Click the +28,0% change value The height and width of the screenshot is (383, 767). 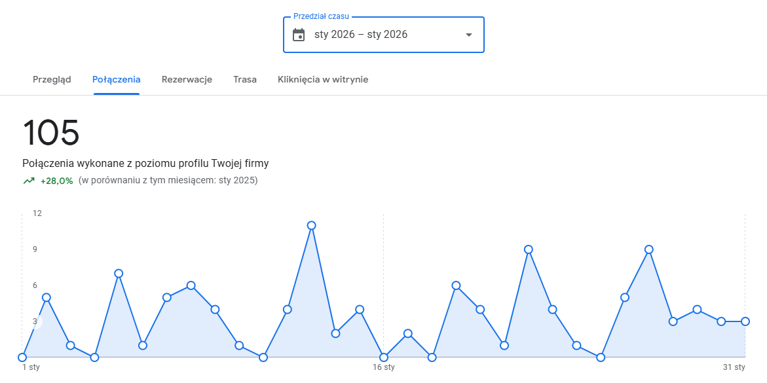coord(56,181)
